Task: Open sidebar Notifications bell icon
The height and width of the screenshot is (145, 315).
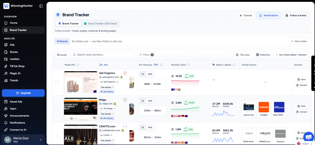Action: pos(6,123)
